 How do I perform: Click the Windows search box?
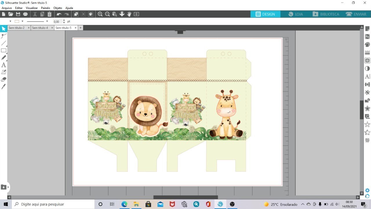pyautogui.click(x=53, y=204)
